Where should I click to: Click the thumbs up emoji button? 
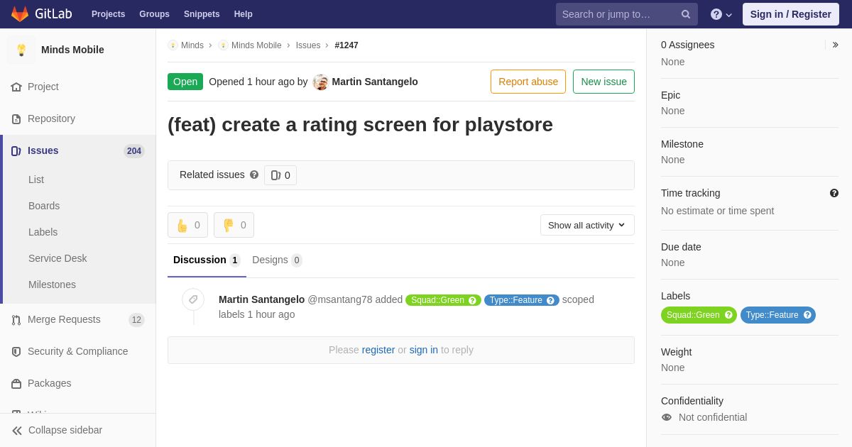click(x=187, y=225)
